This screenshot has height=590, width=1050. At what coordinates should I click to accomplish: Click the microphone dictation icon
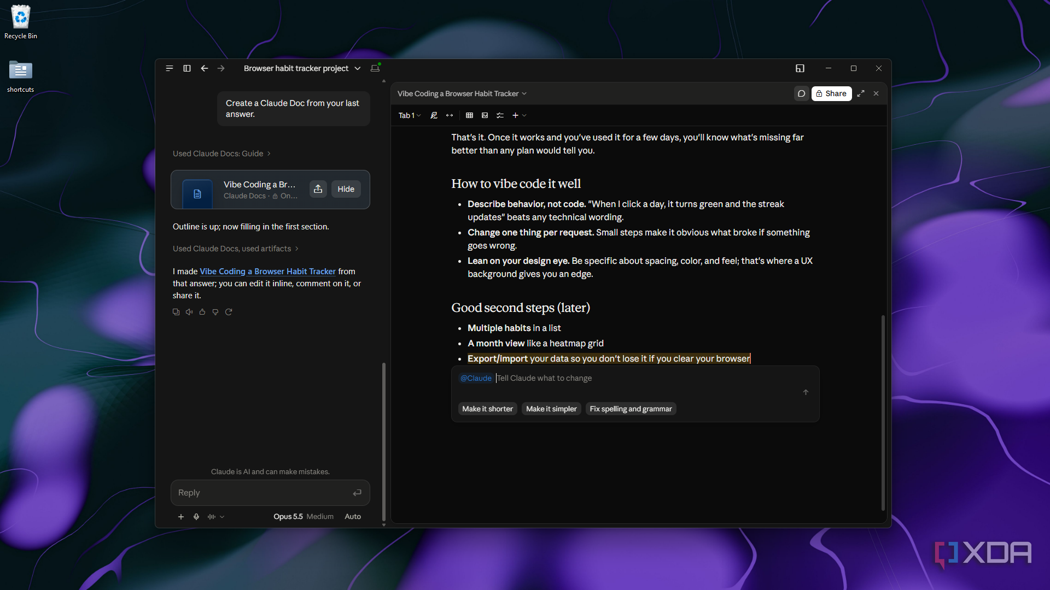(x=196, y=517)
